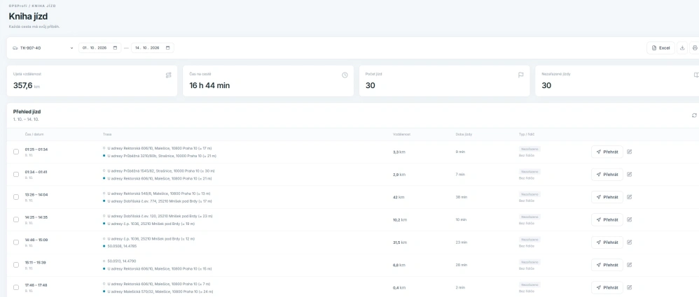Replay the 01:25 – 01:34 trip with Přehrát

[607, 152]
